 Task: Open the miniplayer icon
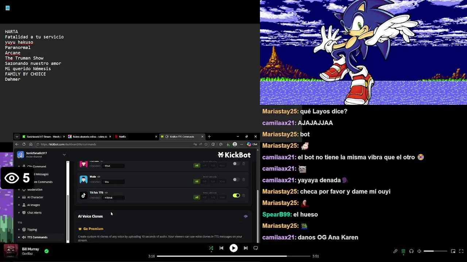453,251
